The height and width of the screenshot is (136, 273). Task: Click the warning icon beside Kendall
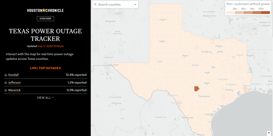click(6, 75)
